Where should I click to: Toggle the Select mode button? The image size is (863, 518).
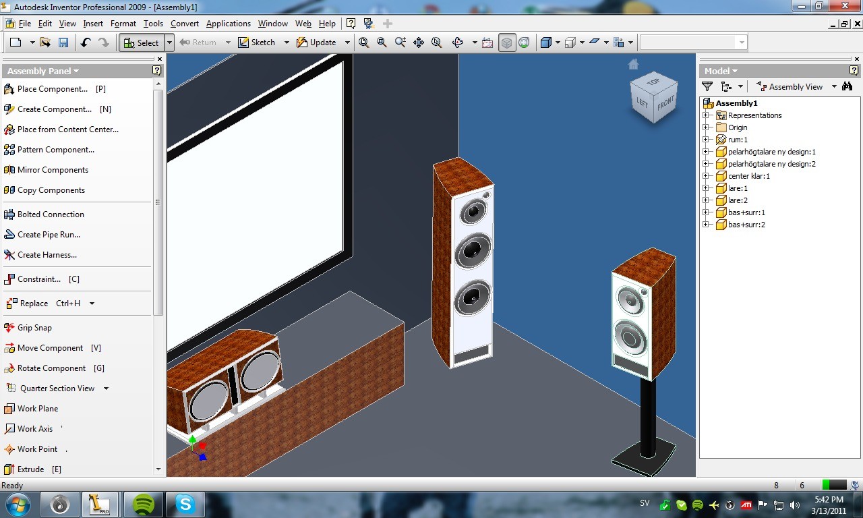tap(141, 42)
